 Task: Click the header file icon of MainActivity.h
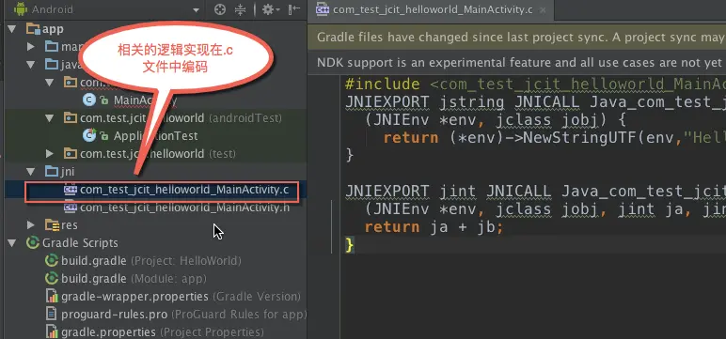[x=71, y=208]
